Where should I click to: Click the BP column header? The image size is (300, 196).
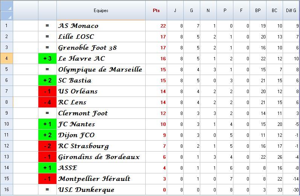point(258,11)
